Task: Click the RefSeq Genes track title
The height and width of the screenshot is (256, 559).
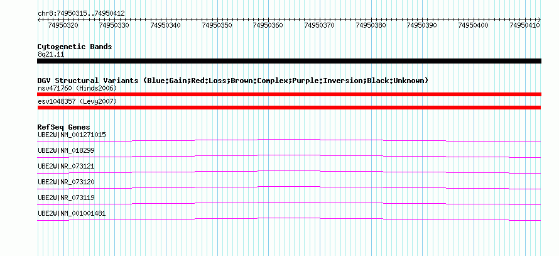Action: 64,127
